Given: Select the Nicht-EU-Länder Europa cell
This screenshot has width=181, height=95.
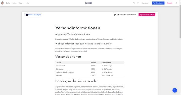Looking at the screenshot, I should pos(65,72).
